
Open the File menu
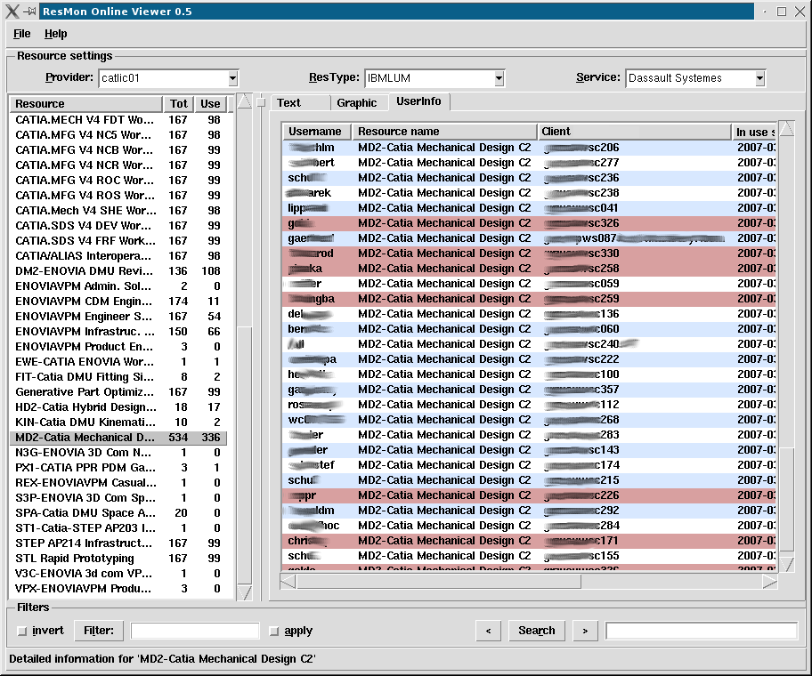(21, 34)
